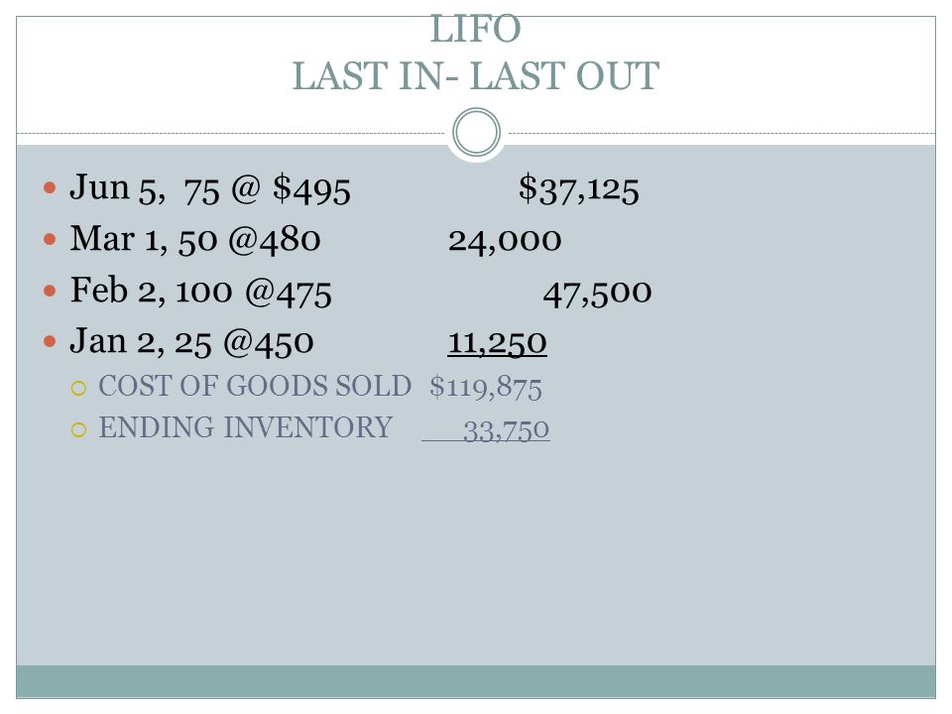Click the orange bullet beside Mar 1
The width and height of the screenshot is (952, 714).
[50, 239]
